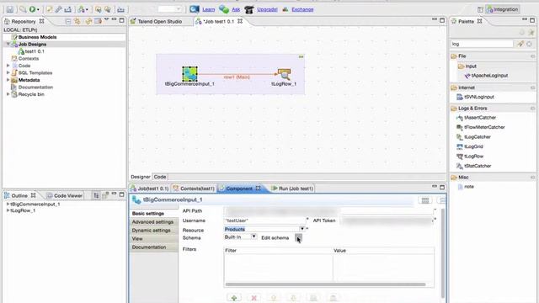The image size is (539, 303).
Task: Click the Save toolbar icon
Action: pos(10,9)
